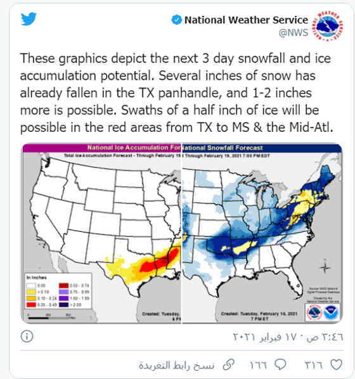Click the tweet timestamp from 17 February 2021
This screenshot has height=379, width=355.
[x=288, y=337]
